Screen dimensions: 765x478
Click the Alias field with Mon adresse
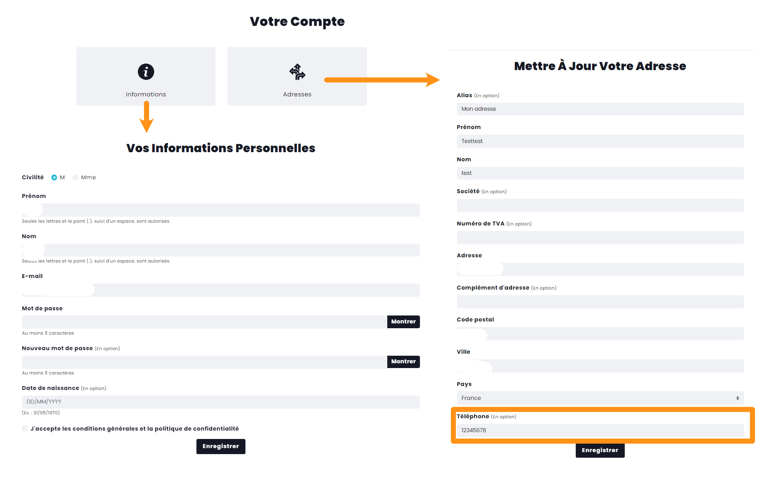click(600, 109)
